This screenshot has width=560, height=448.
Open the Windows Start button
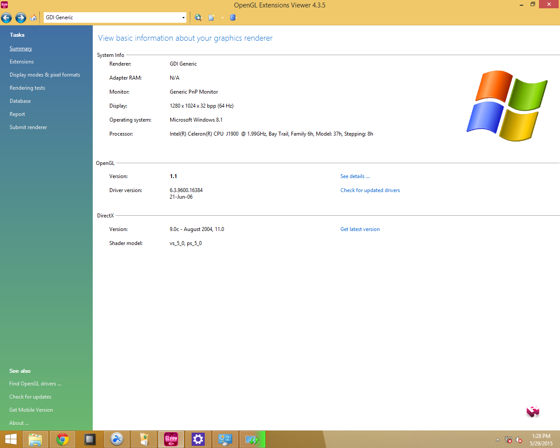(10, 439)
